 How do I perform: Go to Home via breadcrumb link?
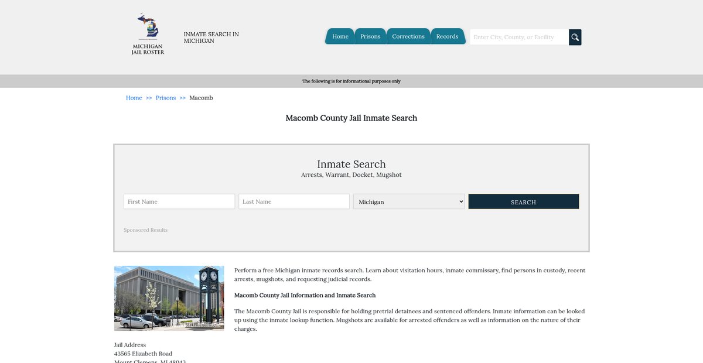(x=134, y=98)
